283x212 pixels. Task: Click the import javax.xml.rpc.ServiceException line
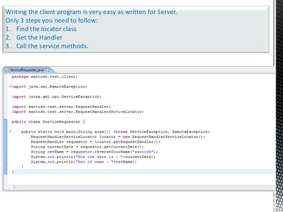click(56, 97)
